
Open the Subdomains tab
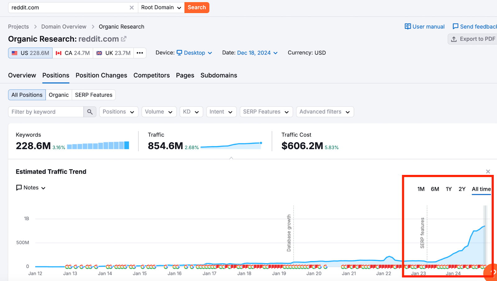point(219,75)
